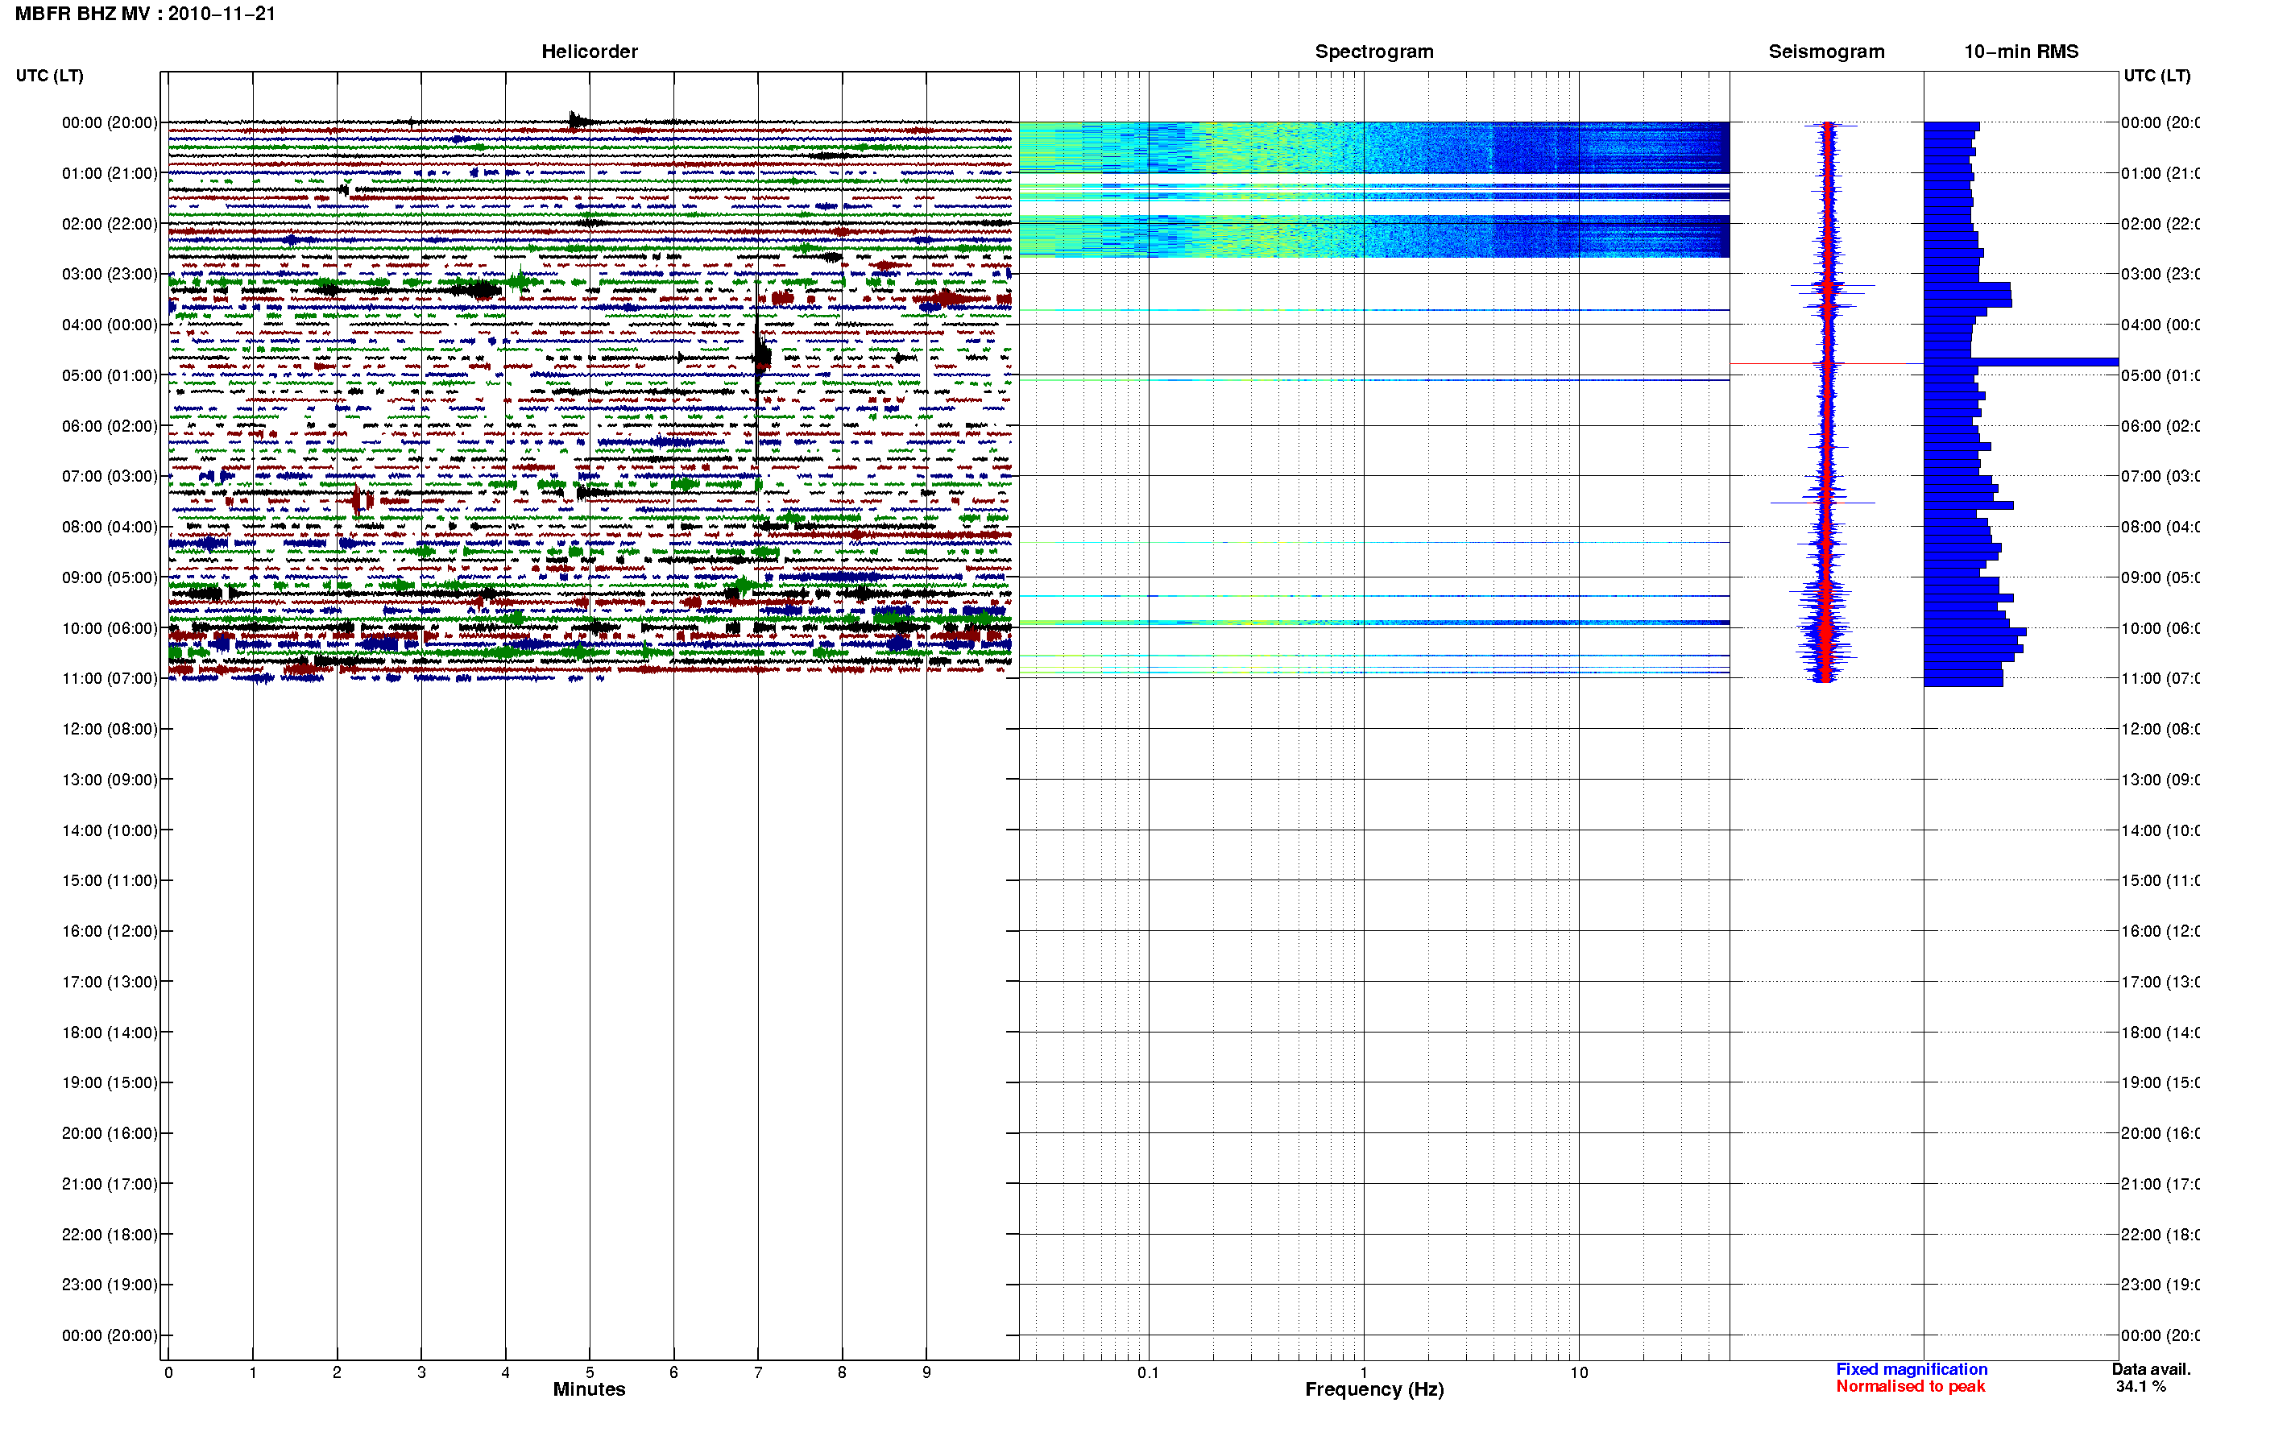2291x1432 pixels.
Task: Click the longest RMS bar near 04:50
Action: [2021, 362]
